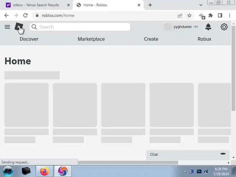Click the first loading game card
The height and width of the screenshot is (177, 236).
pos(27,105)
